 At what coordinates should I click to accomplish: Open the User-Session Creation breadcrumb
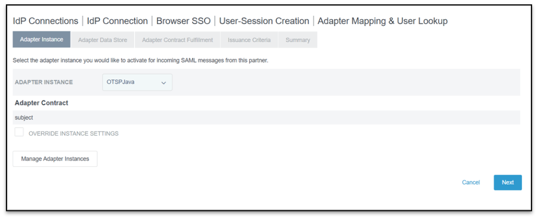tap(264, 21)
